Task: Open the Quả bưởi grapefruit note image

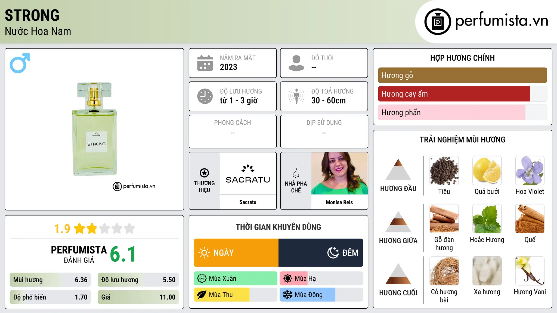Action: point(487,171)
